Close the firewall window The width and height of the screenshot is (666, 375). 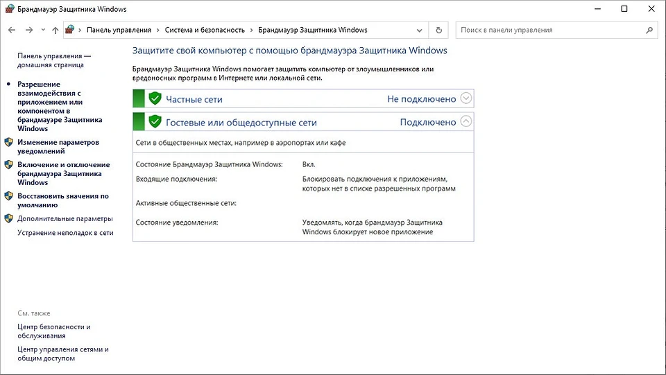click(651, 9)
